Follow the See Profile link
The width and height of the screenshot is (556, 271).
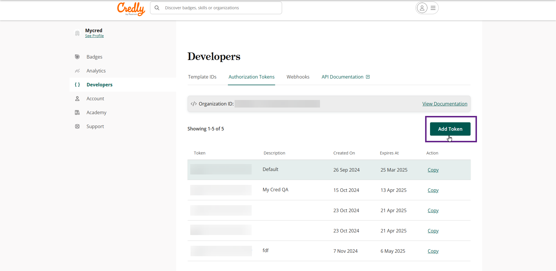coord(94,36)
